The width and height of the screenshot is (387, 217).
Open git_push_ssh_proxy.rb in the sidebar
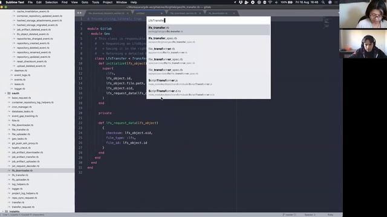click(x=25, y=143)
